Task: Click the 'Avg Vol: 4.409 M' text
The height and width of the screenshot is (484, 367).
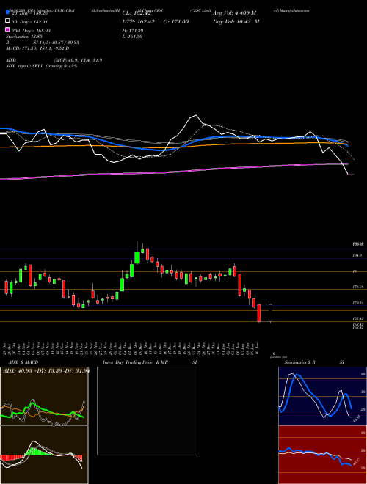Action: coord(234,13)
